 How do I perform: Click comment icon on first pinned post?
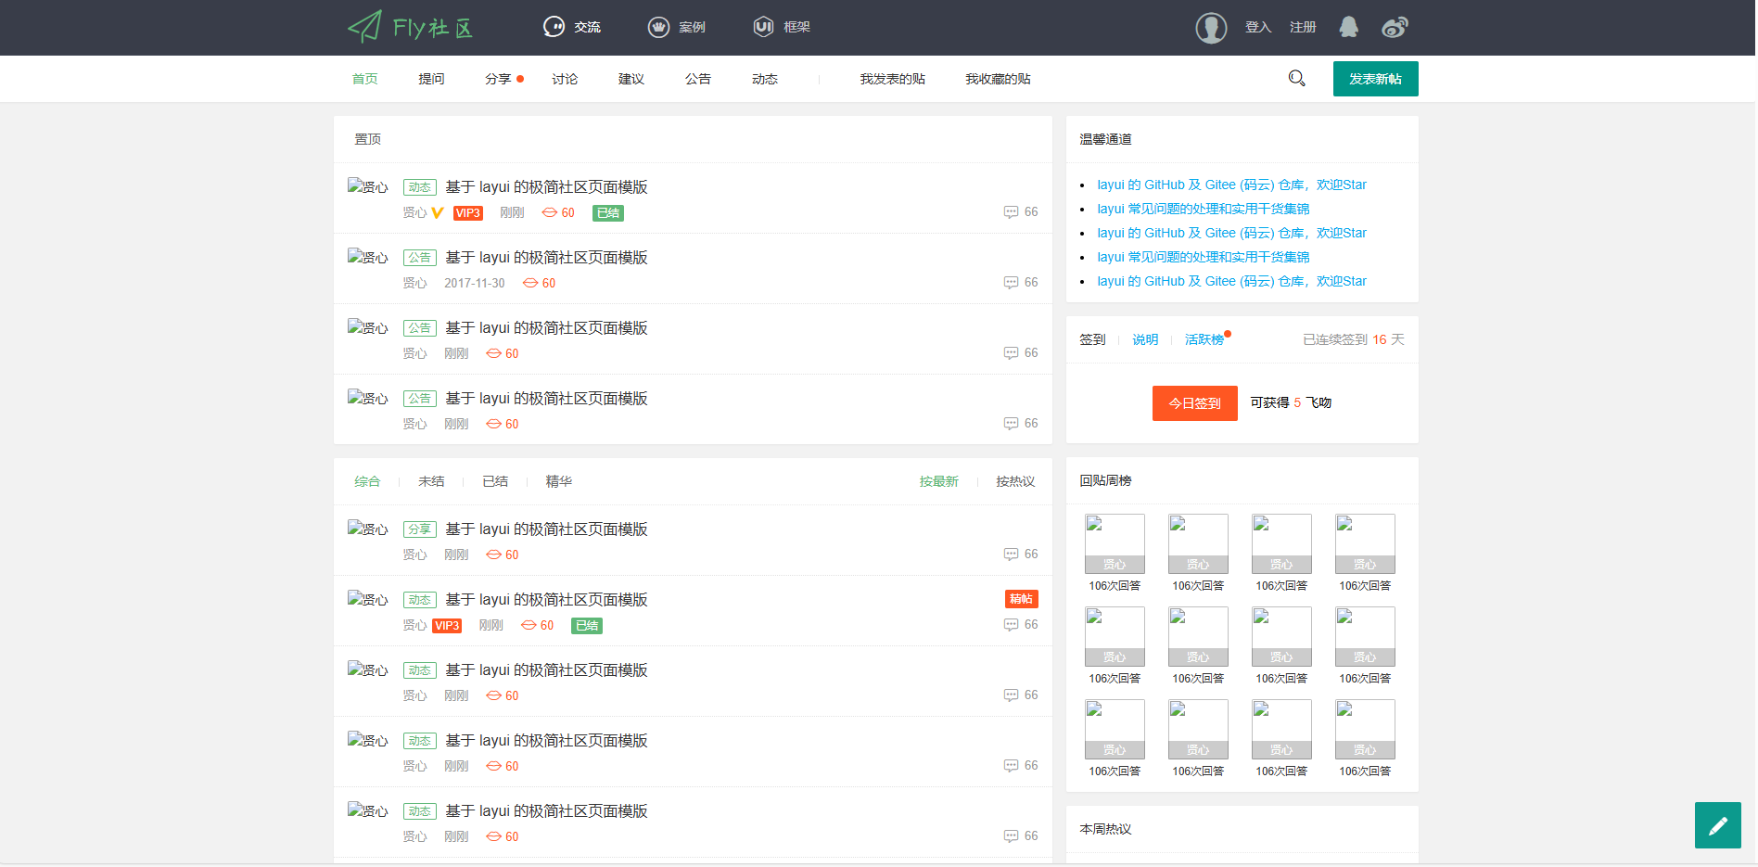point(1011,212)
